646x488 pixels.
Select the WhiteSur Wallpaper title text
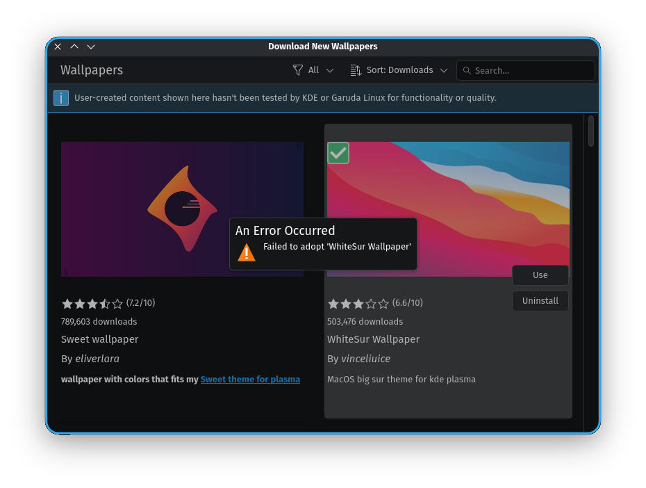(373, 339)
